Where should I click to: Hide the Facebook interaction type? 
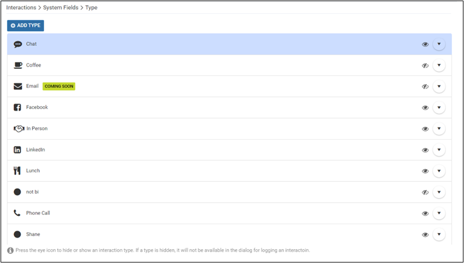pos(425,108)
